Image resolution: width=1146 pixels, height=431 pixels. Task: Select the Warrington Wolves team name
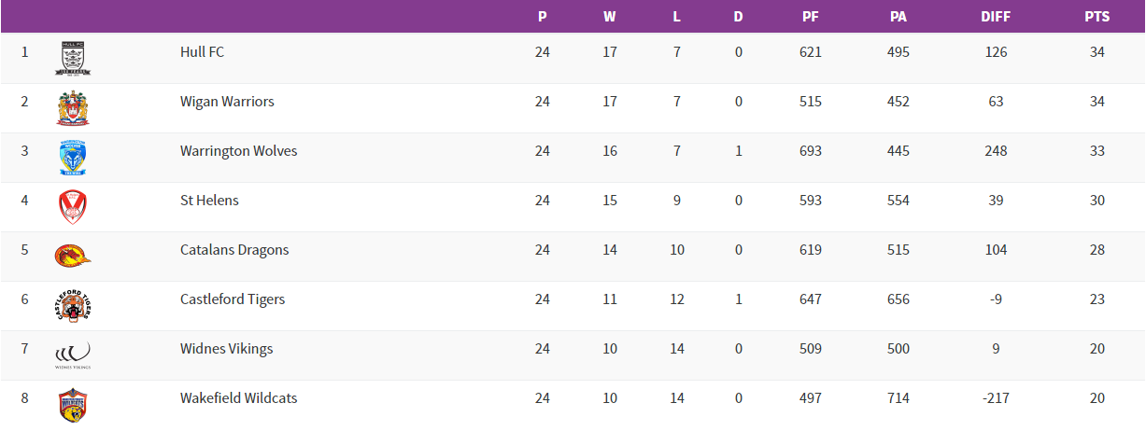tap(238, 151)
